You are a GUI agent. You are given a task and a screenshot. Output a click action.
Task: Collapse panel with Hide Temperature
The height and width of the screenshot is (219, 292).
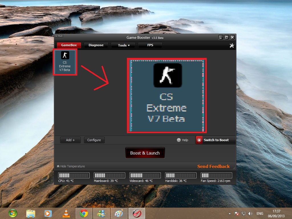click(71, 166)
